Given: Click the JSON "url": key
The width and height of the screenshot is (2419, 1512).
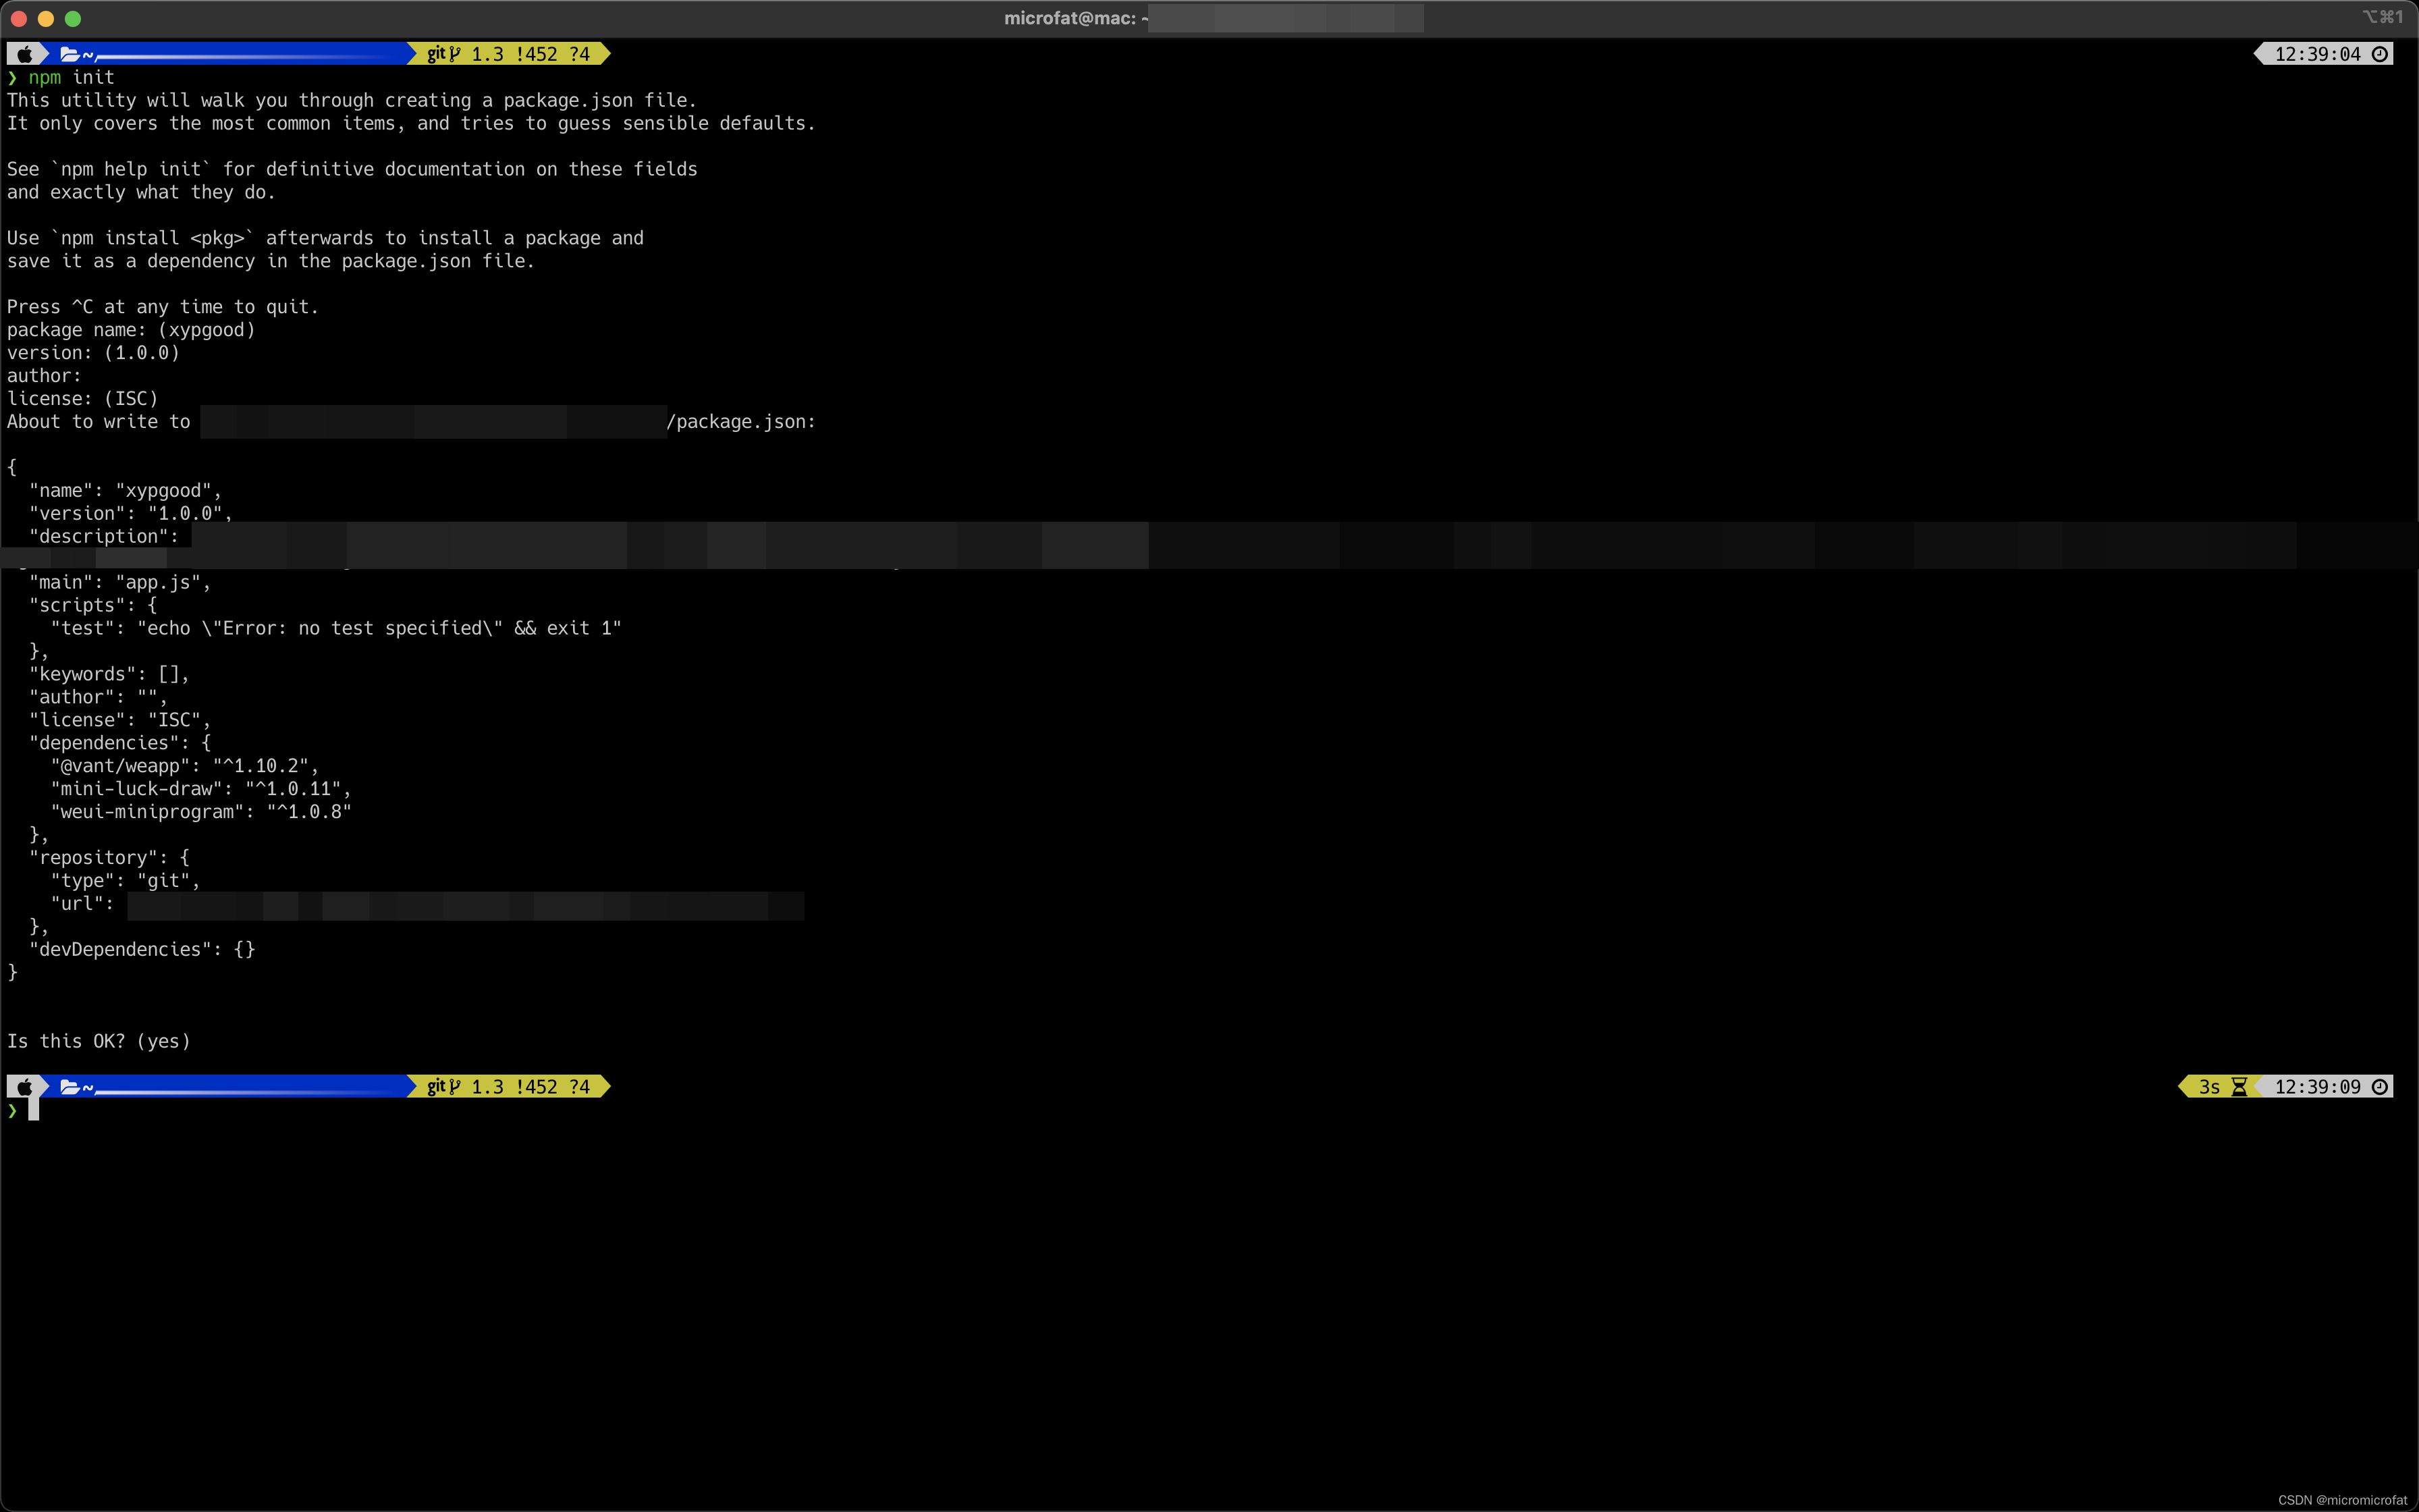Looking at the screenshot, I should [x=82, y=904].
